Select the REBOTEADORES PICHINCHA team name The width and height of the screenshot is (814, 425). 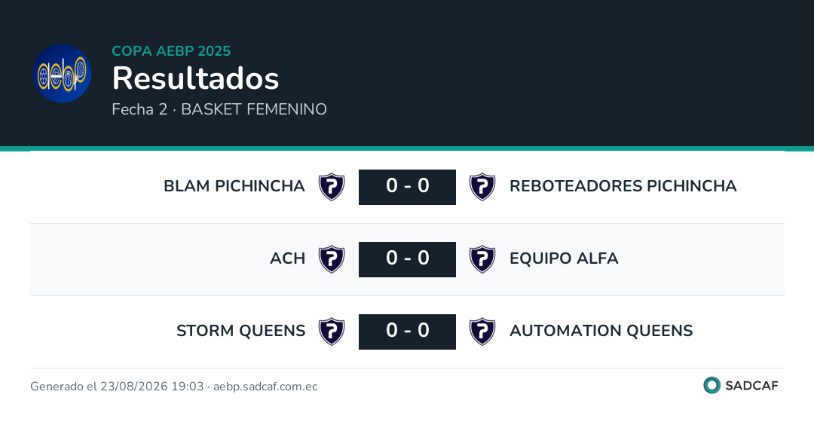[x=623, y=186]
